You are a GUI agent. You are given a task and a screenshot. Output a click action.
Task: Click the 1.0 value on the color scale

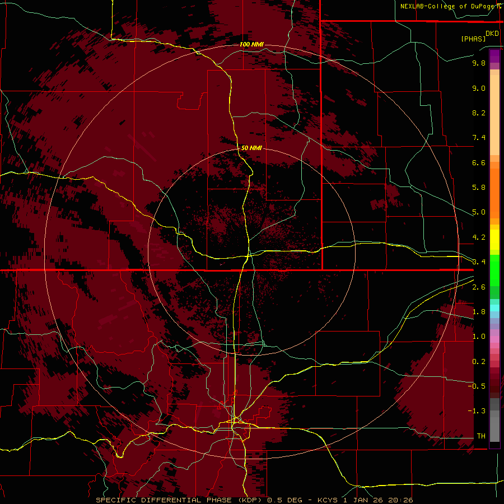click(479, 337)
